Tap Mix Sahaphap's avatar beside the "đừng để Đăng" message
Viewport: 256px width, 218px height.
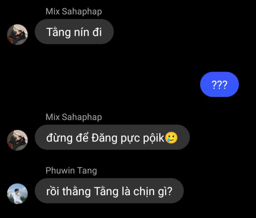(x=17, y=140)
